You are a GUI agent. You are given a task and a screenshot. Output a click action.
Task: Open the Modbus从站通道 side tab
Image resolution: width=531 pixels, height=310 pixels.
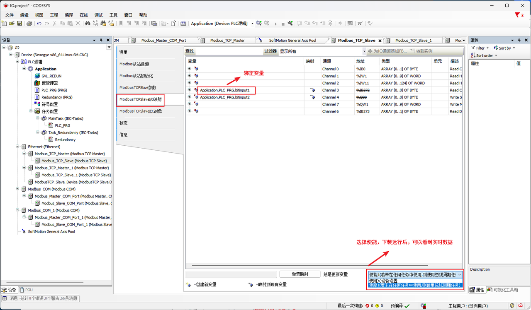(134, 64)
